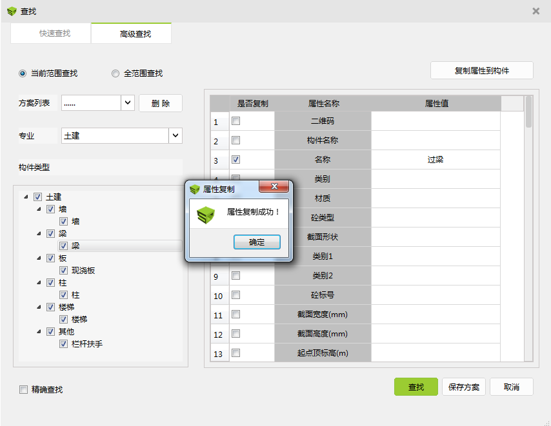The height and width of the screenshot is (426, 551).
Task: Check copy box for 截面高度(mm) row
Action: pos(235,334)
